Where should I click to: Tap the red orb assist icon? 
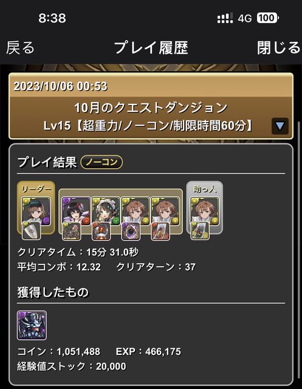pyautogui.click(x=101, y=231)
